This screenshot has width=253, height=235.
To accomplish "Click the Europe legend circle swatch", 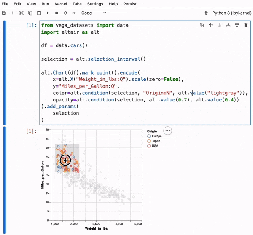I will coord(149,136).
